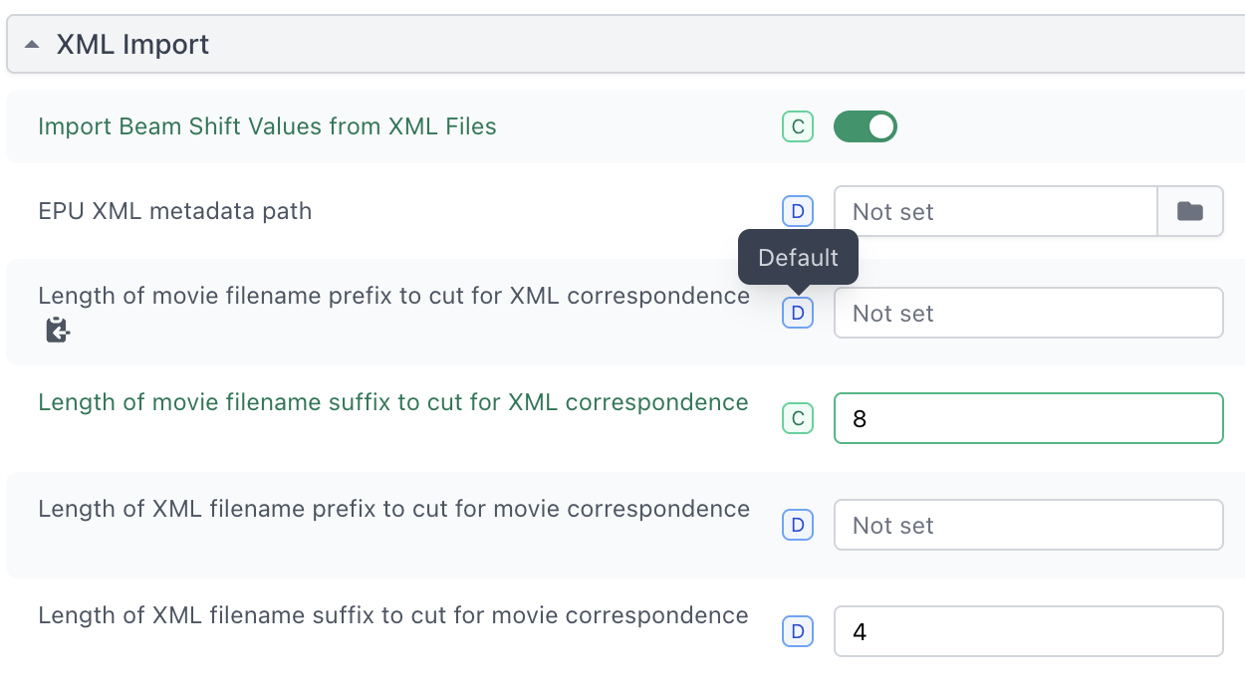
Task: Click the C badge beside Import Beam Shift
Action: pyautogui.click(x=797, y=126)
